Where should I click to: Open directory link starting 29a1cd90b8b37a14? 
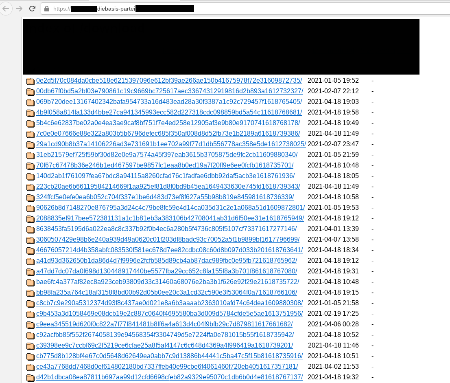coord(171,144)
